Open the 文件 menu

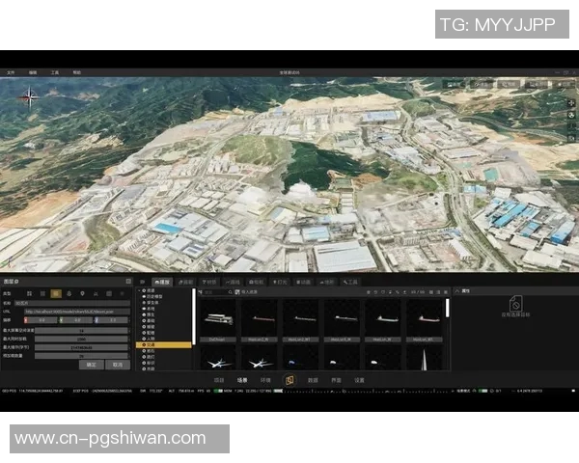pyautogui.click(x=11, y=72)
